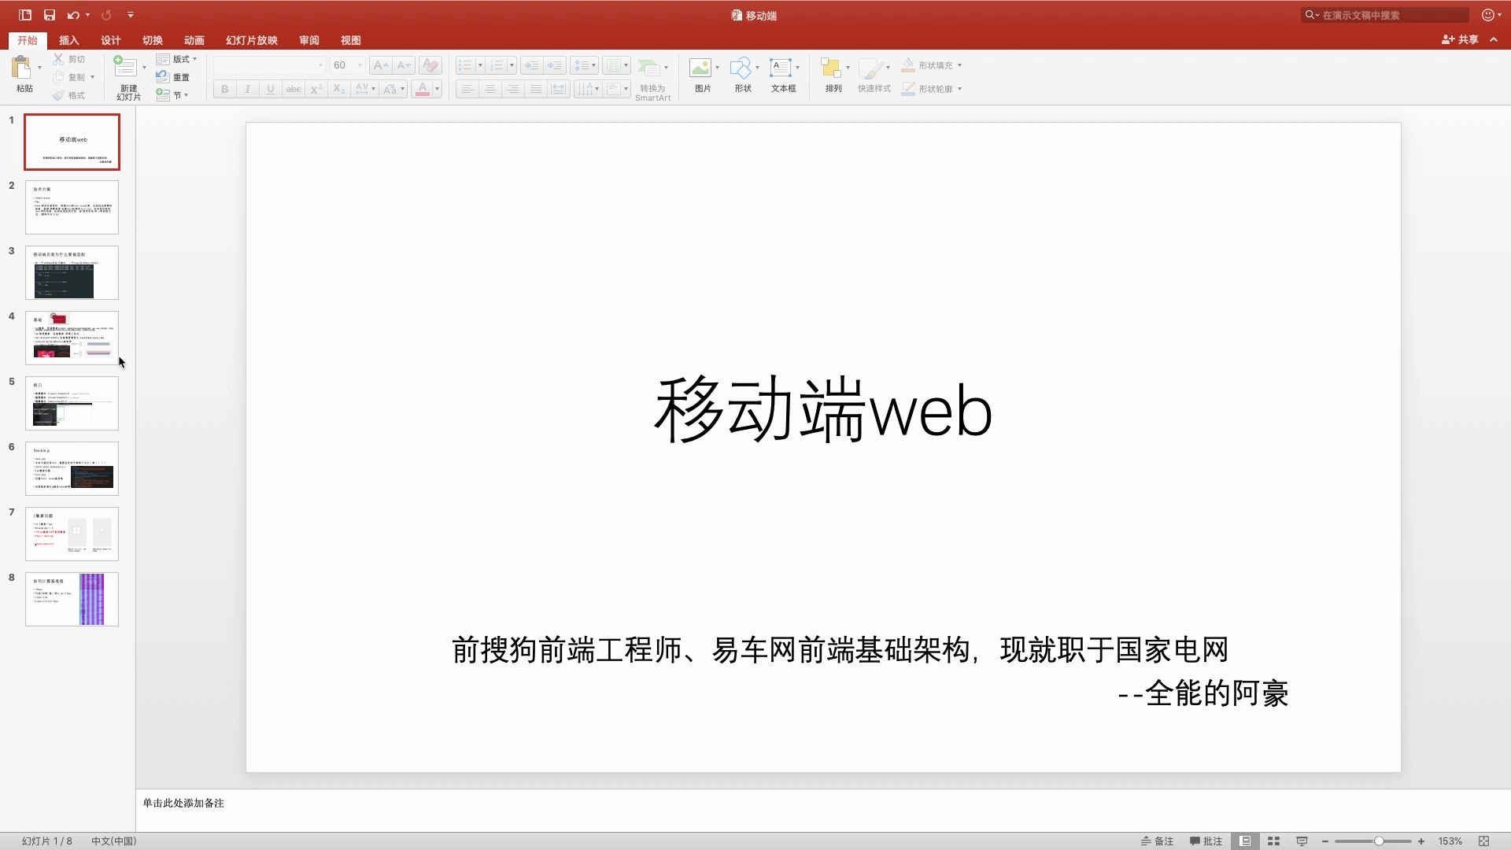Click the language 中文(中国) indicator
This screenshot has height=850, width=1511.
114,841
